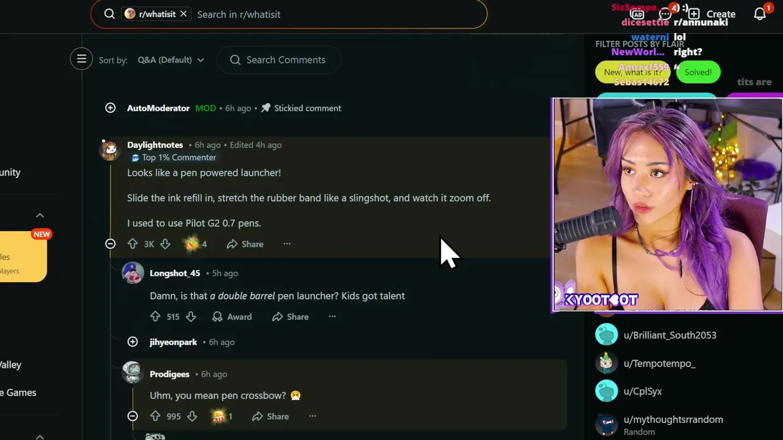This screenshot has width=783, height=440.
Task: Upvote the Longshot_45 reply
Action: point(155,317)
